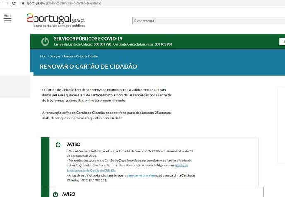Click the 'SERVIÇOS PÚBLICOS E COVID-19' heading
Screen dimensions: 285x197
tap(88, 38)
